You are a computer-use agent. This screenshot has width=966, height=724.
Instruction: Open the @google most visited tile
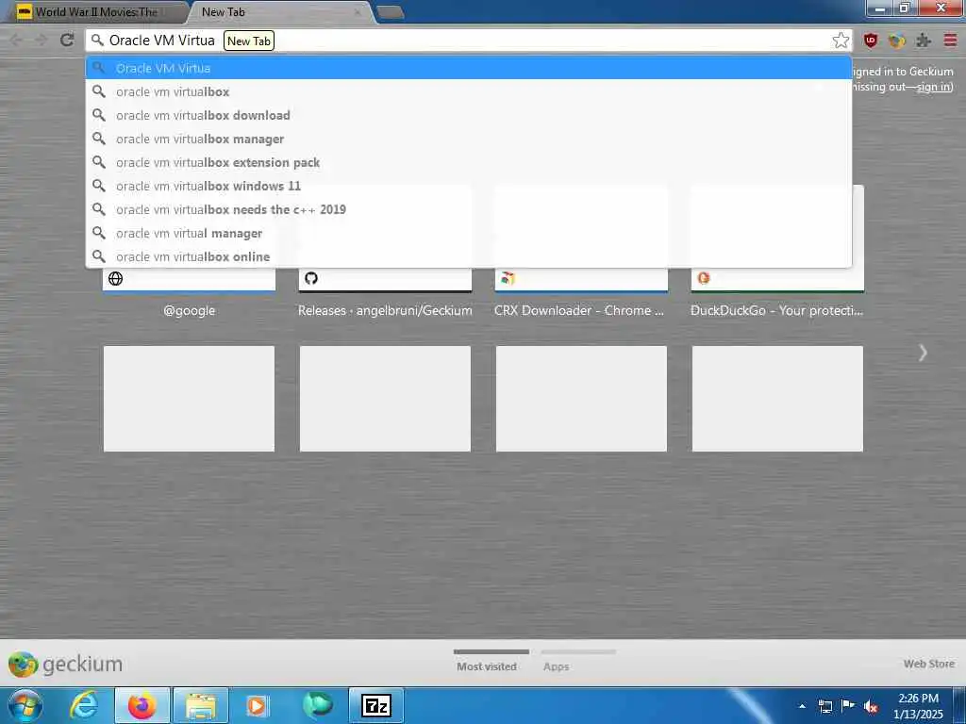click(x=189, y=293)
